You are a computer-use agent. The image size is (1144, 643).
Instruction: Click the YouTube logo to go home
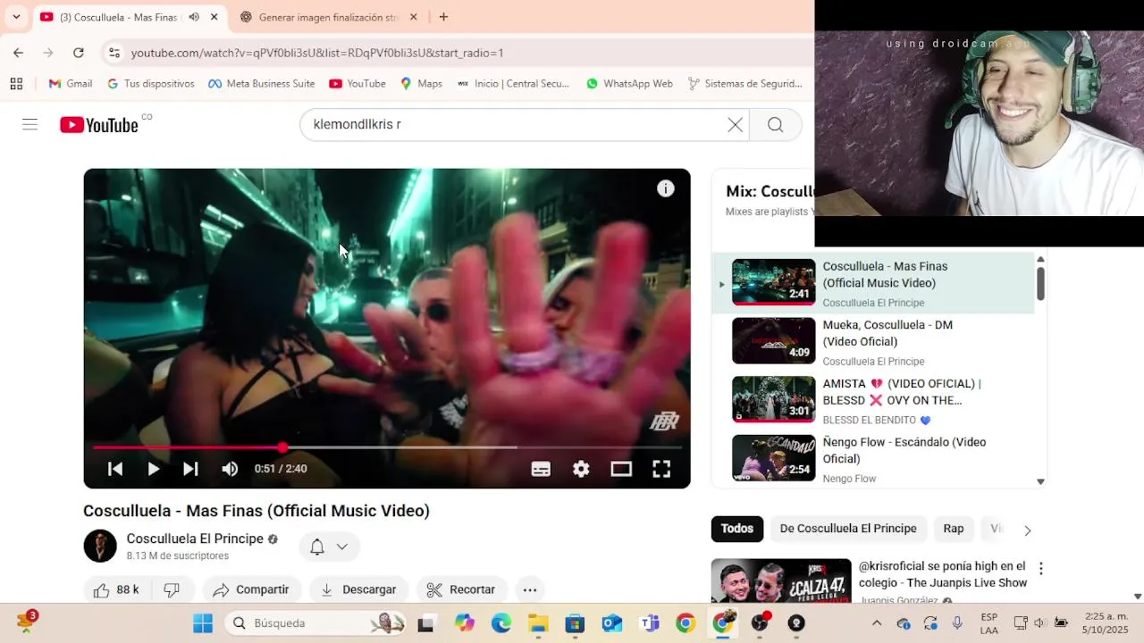(x=98, y=125)
